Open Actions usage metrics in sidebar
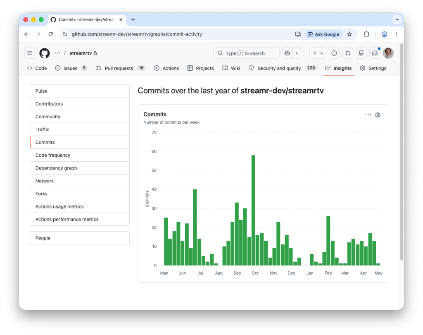Screen dimensions: 423x335 pyautogui.click(x=80, y=206)
